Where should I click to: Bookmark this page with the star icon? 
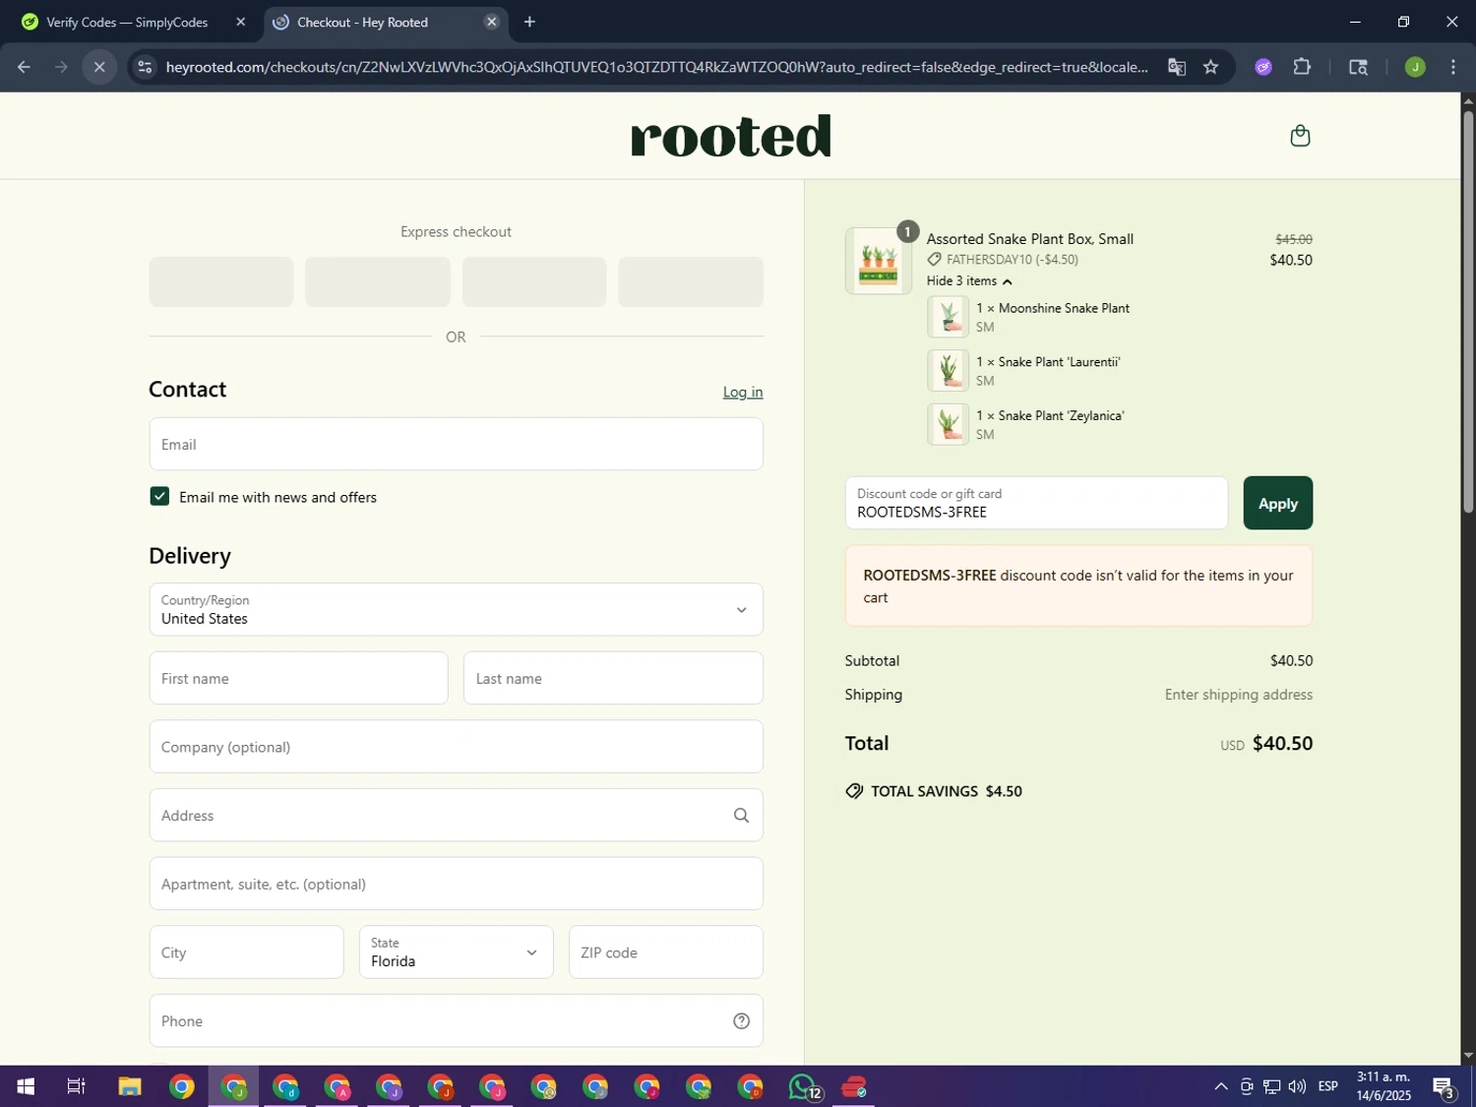1210,67
